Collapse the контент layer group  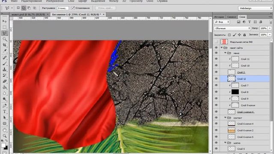pyautogui.click(x=225, y=118)
